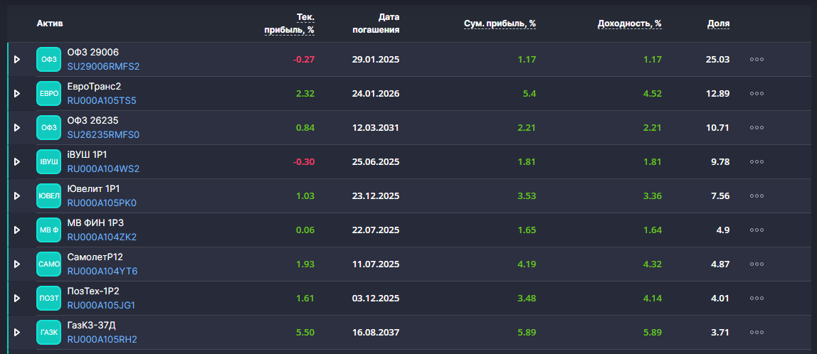817x354 pixels.
Task: Click current profit value -0.30
Action: (304, 162)
